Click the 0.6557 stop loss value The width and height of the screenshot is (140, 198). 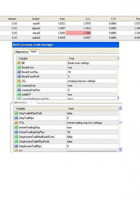[87, 38]
